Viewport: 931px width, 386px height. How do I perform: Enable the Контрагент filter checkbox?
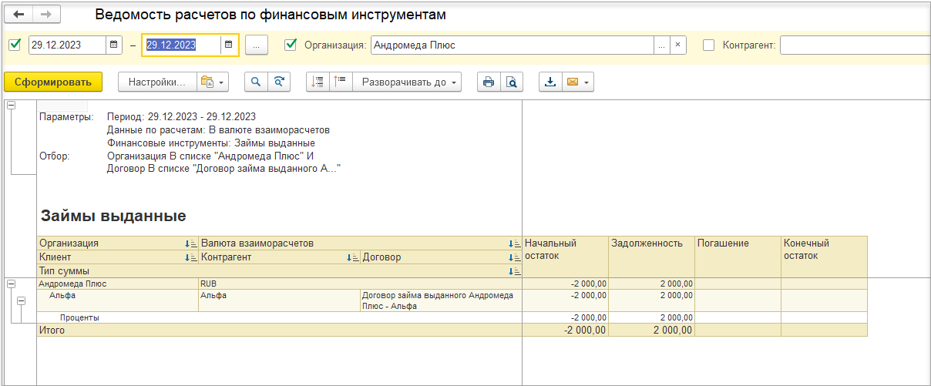click(x=709, y=45)
